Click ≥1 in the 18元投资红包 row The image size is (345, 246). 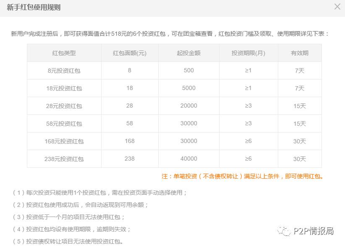click(x=248, y=88)
